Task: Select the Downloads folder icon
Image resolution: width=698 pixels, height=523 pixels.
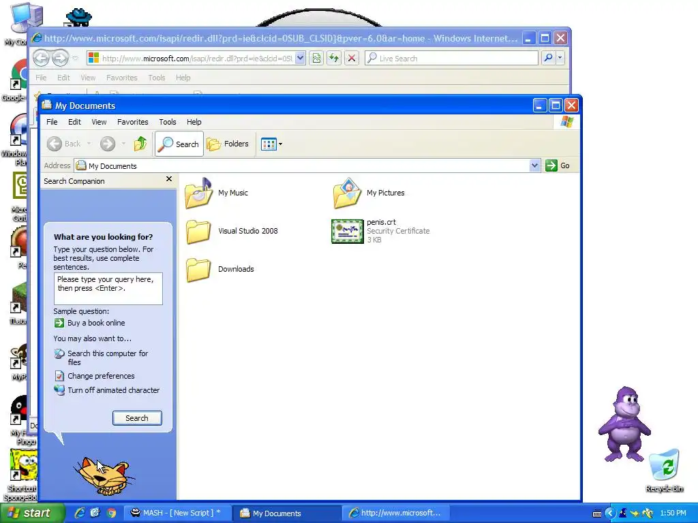Action: (x=198, y=270)
